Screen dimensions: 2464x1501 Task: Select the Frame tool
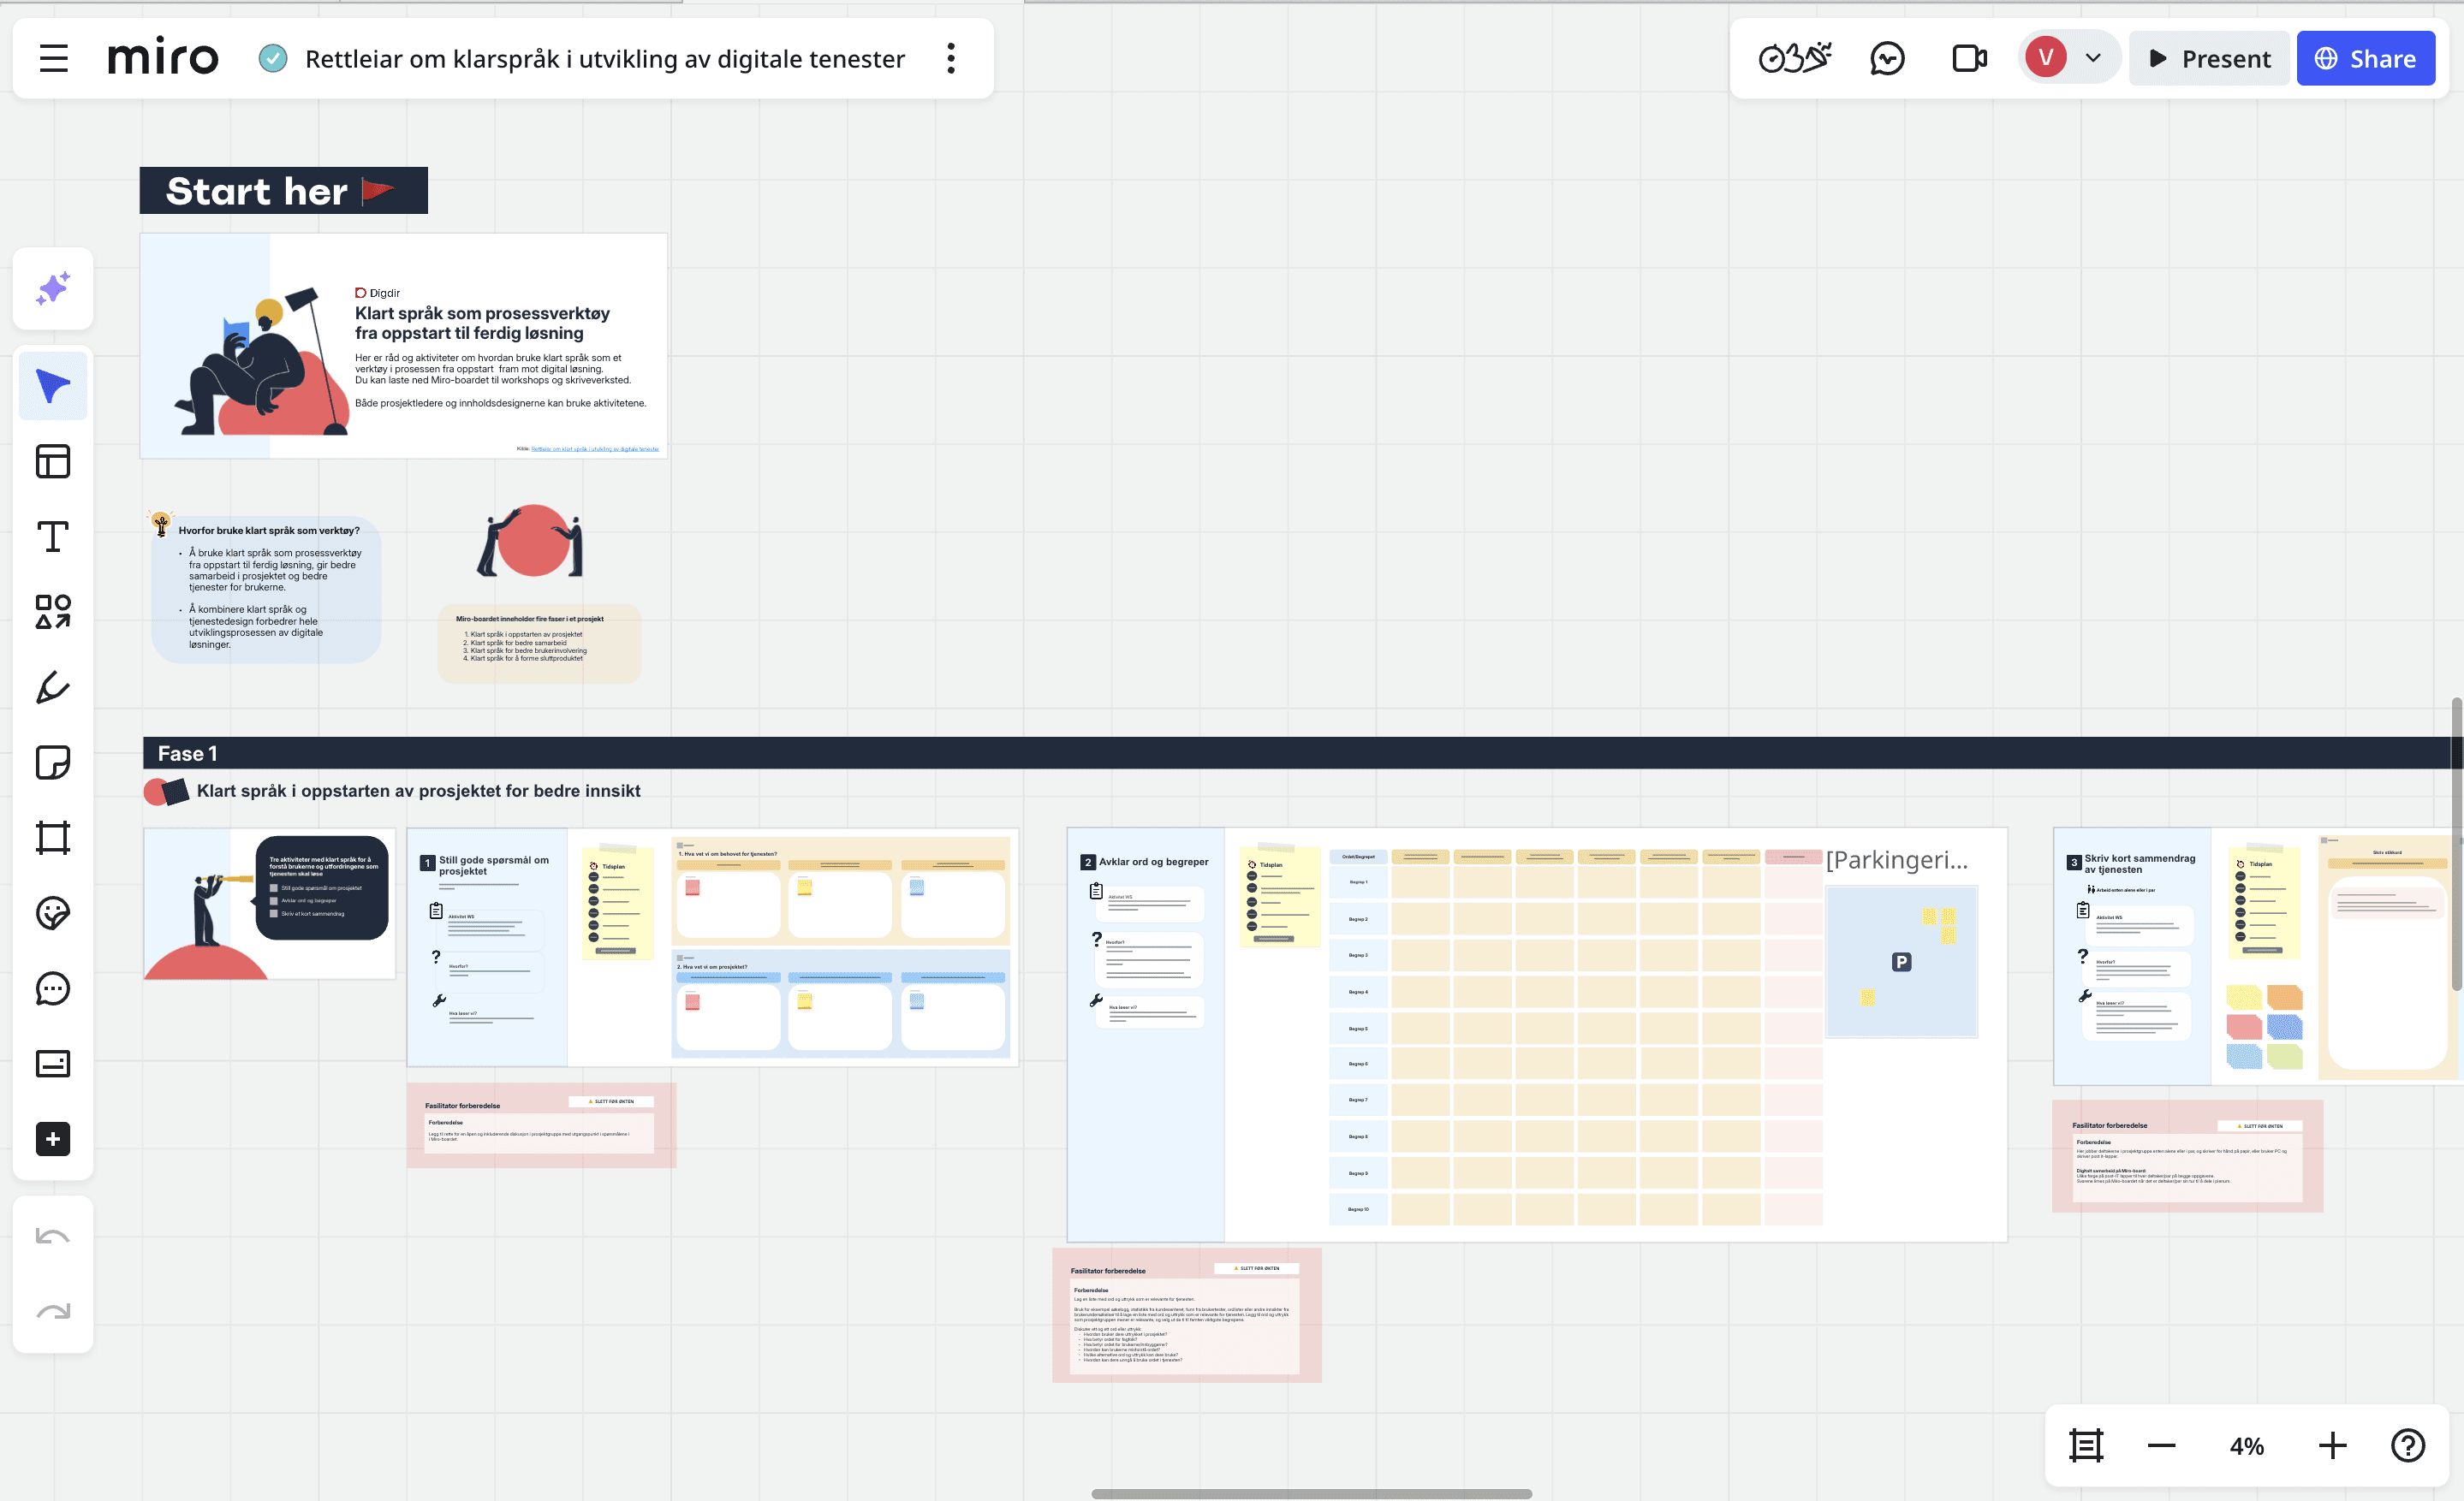pyautogui.click(x=53, y=838)
